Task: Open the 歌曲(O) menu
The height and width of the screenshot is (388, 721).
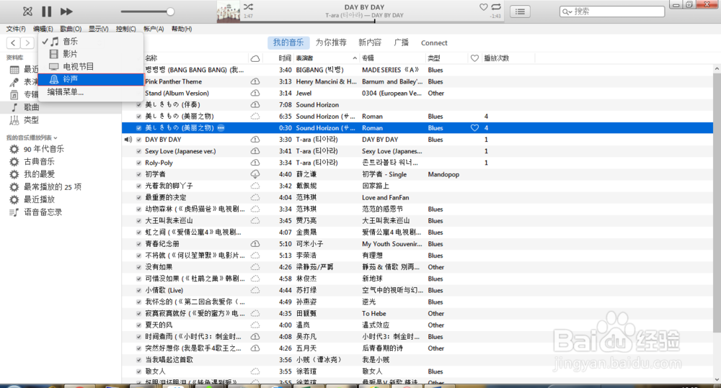Action: pyautogui.click(x=71, y=29)
